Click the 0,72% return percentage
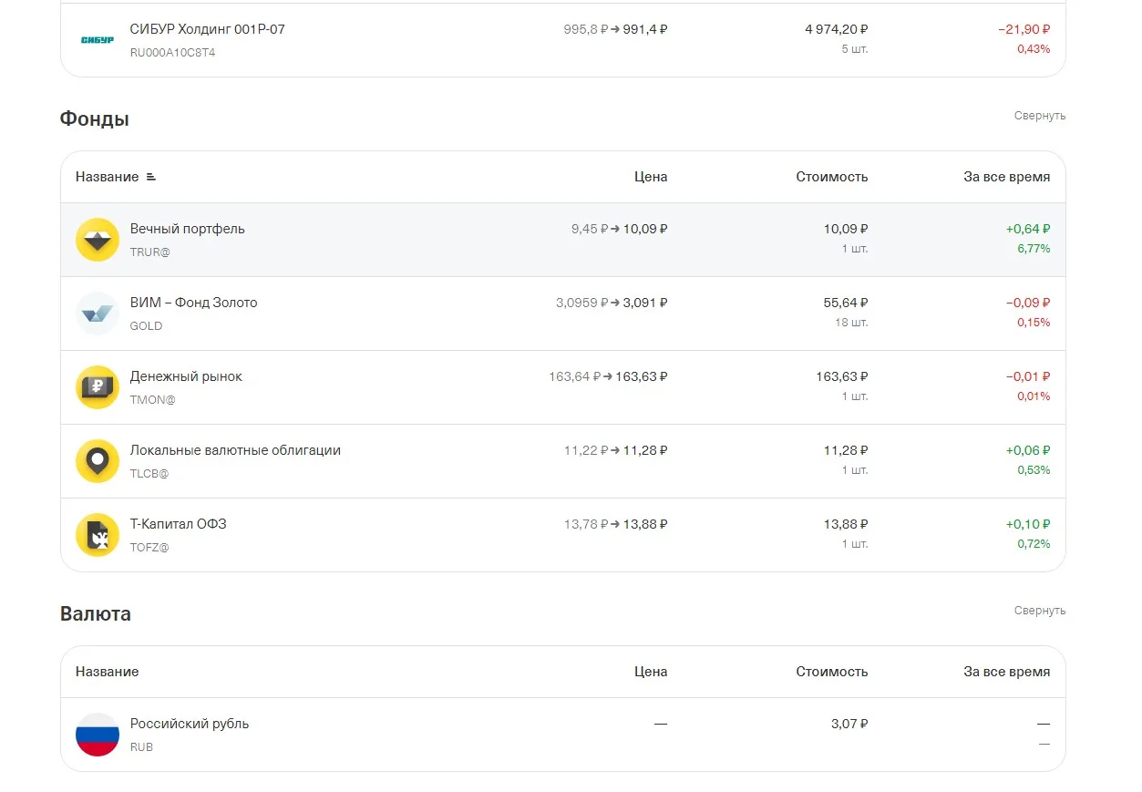This screenshot has width=1142, height=792. point(1034,544)
